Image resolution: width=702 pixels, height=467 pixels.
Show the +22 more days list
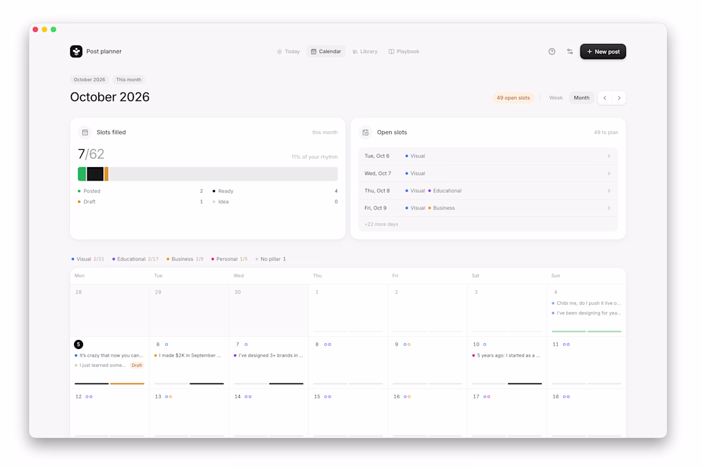381,225
